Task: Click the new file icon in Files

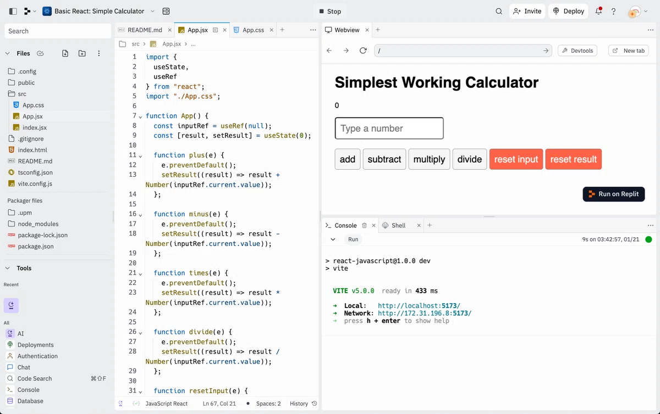Action: pyautogui.click(x=65, y=53)
